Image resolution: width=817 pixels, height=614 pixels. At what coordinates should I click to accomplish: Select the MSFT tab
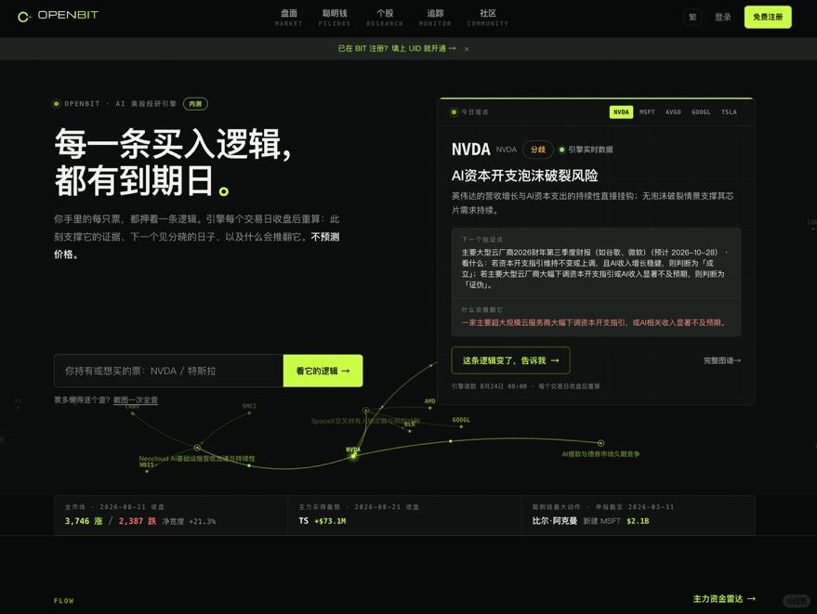tap(647, 112)
